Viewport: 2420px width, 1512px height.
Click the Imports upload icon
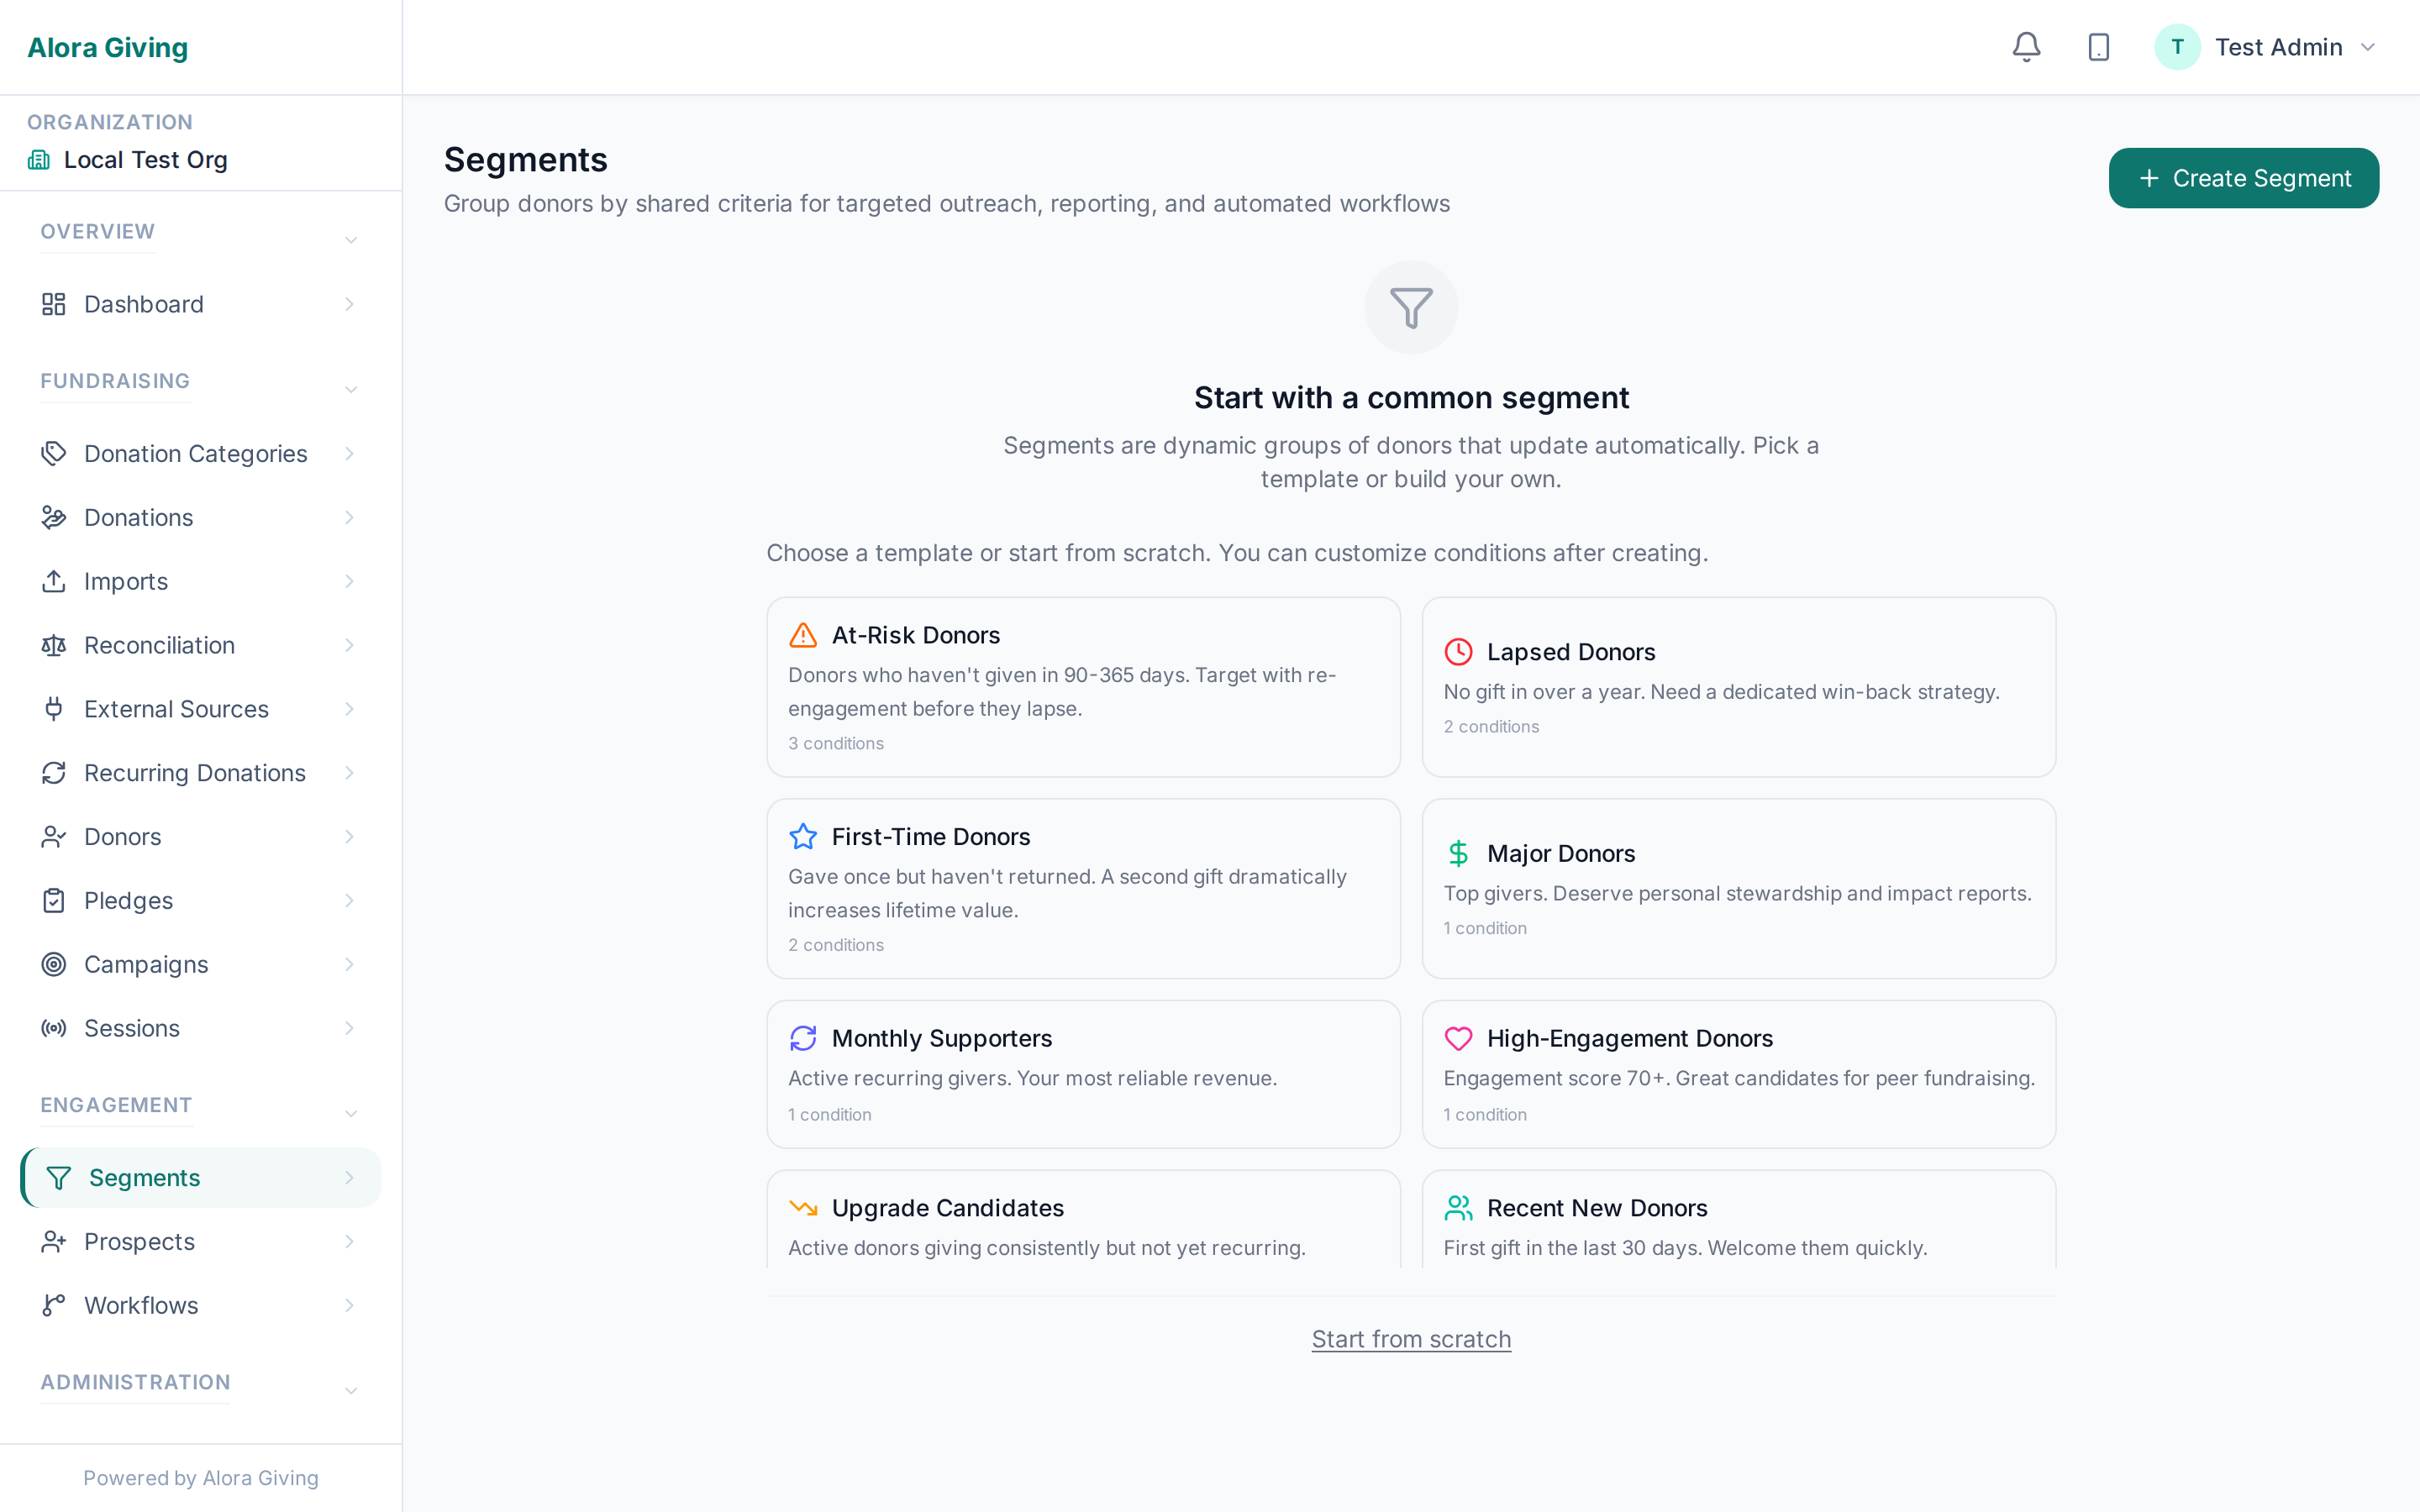[x=54, y=581]
